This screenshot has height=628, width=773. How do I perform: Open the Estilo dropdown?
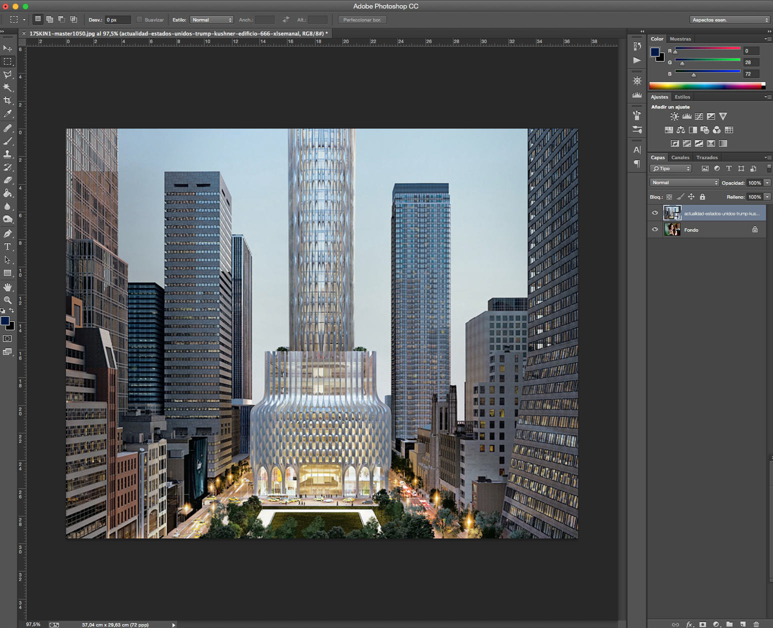[x=212, y=20]
